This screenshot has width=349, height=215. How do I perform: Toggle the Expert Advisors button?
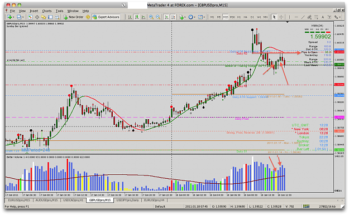pyautogui.click(x=106, y=17)
